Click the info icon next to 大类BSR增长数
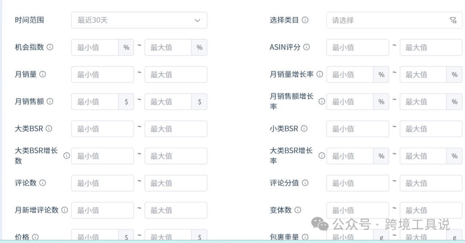 (x=66, y=155)
